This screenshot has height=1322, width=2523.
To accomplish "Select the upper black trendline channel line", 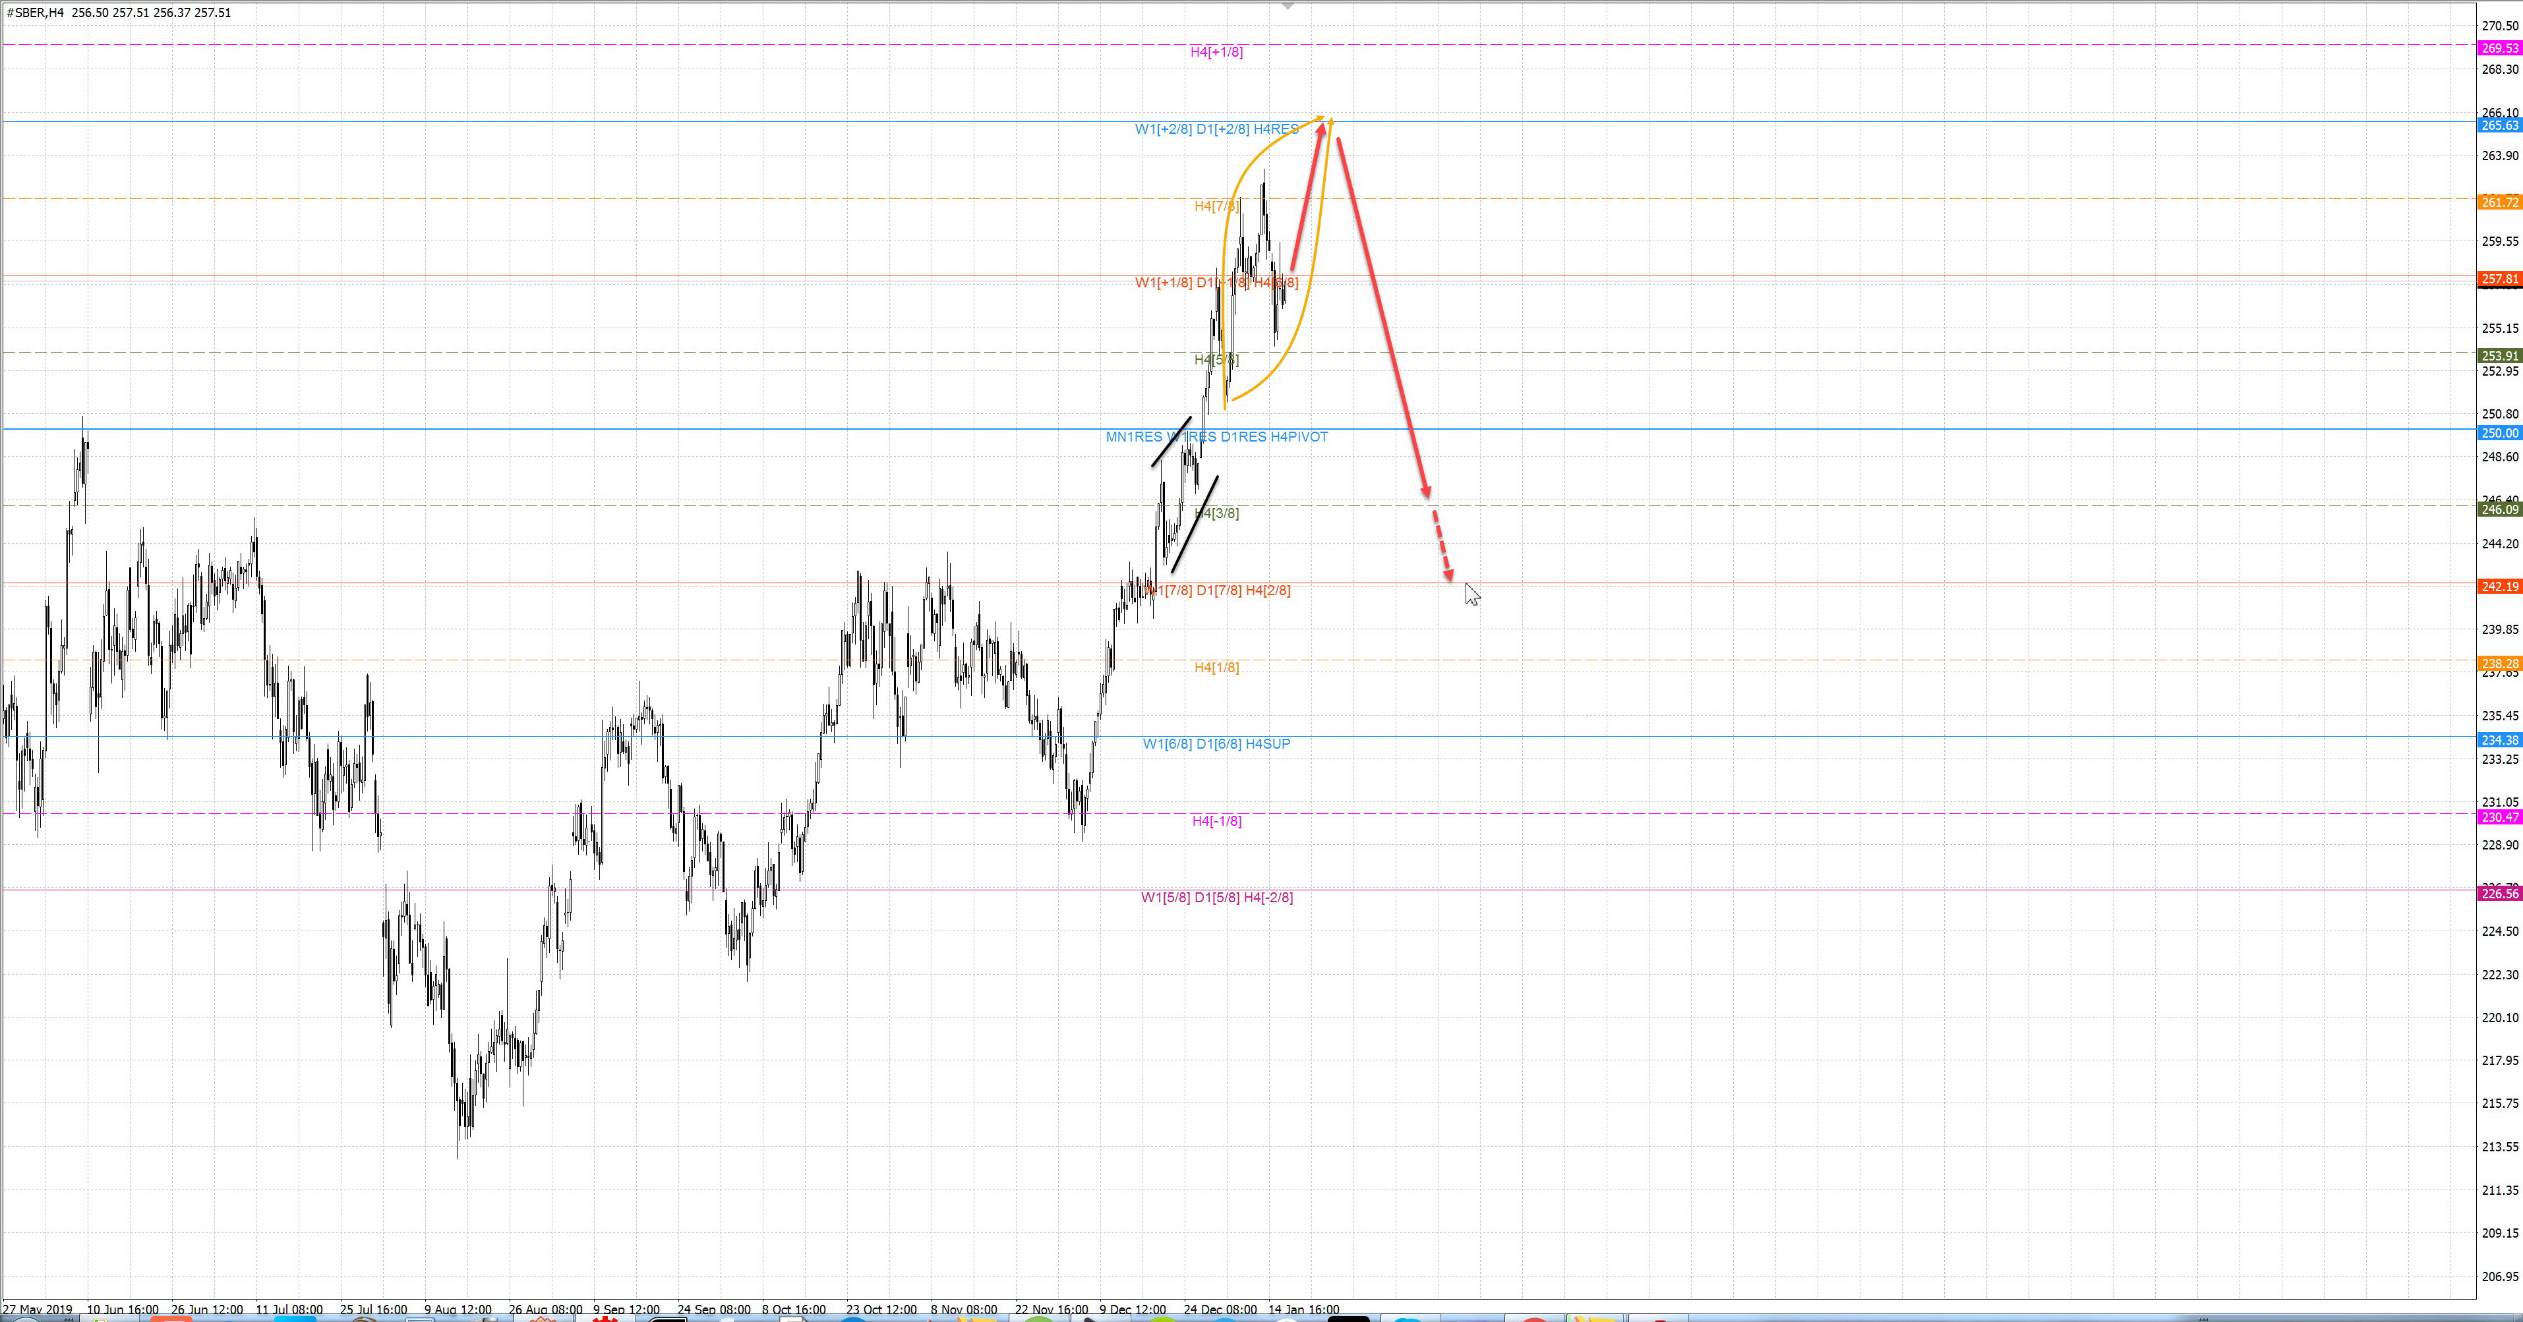I will coord(1172,442).
